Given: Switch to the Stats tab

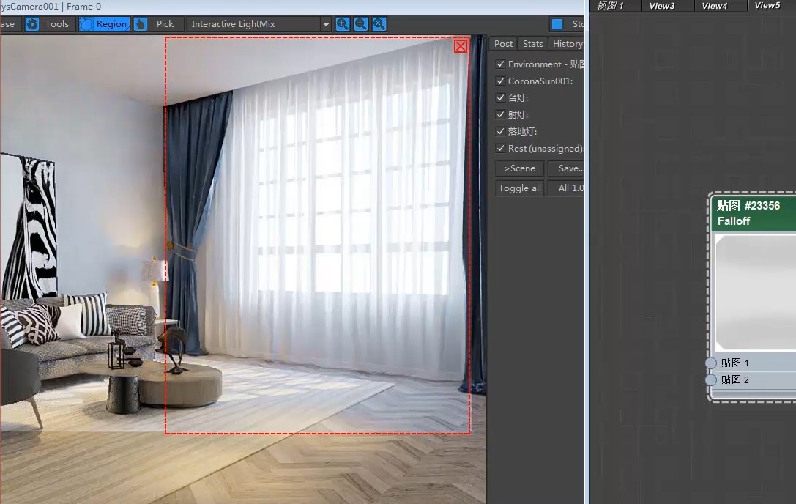Looking at the screenshot, I should pos(532,44).
